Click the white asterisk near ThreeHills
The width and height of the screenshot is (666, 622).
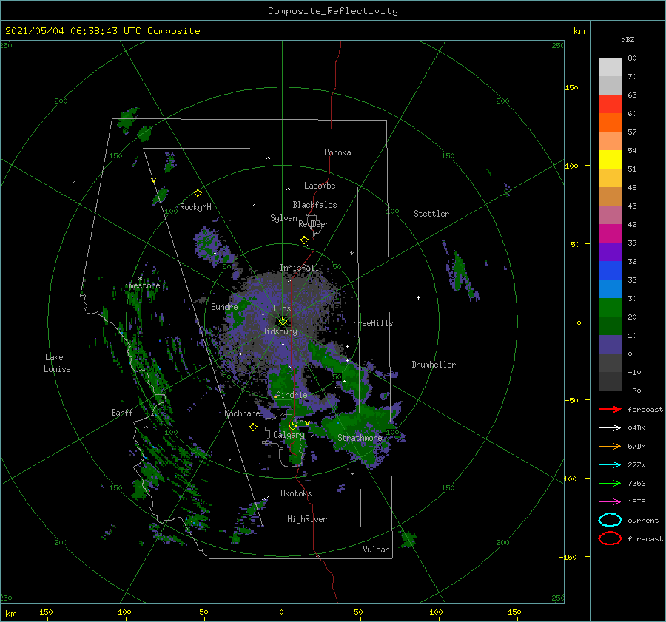[351, 254]
